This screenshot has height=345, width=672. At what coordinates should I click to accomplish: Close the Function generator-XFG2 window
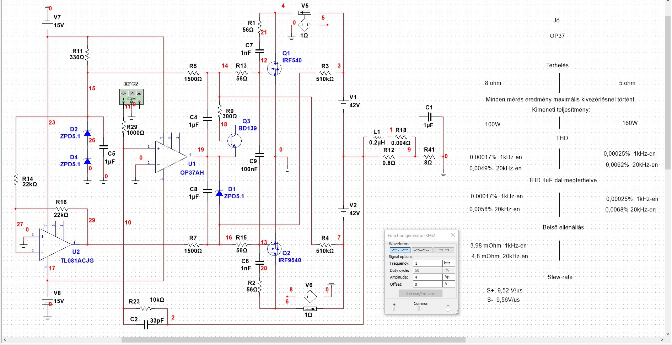(x=453, y=235)
